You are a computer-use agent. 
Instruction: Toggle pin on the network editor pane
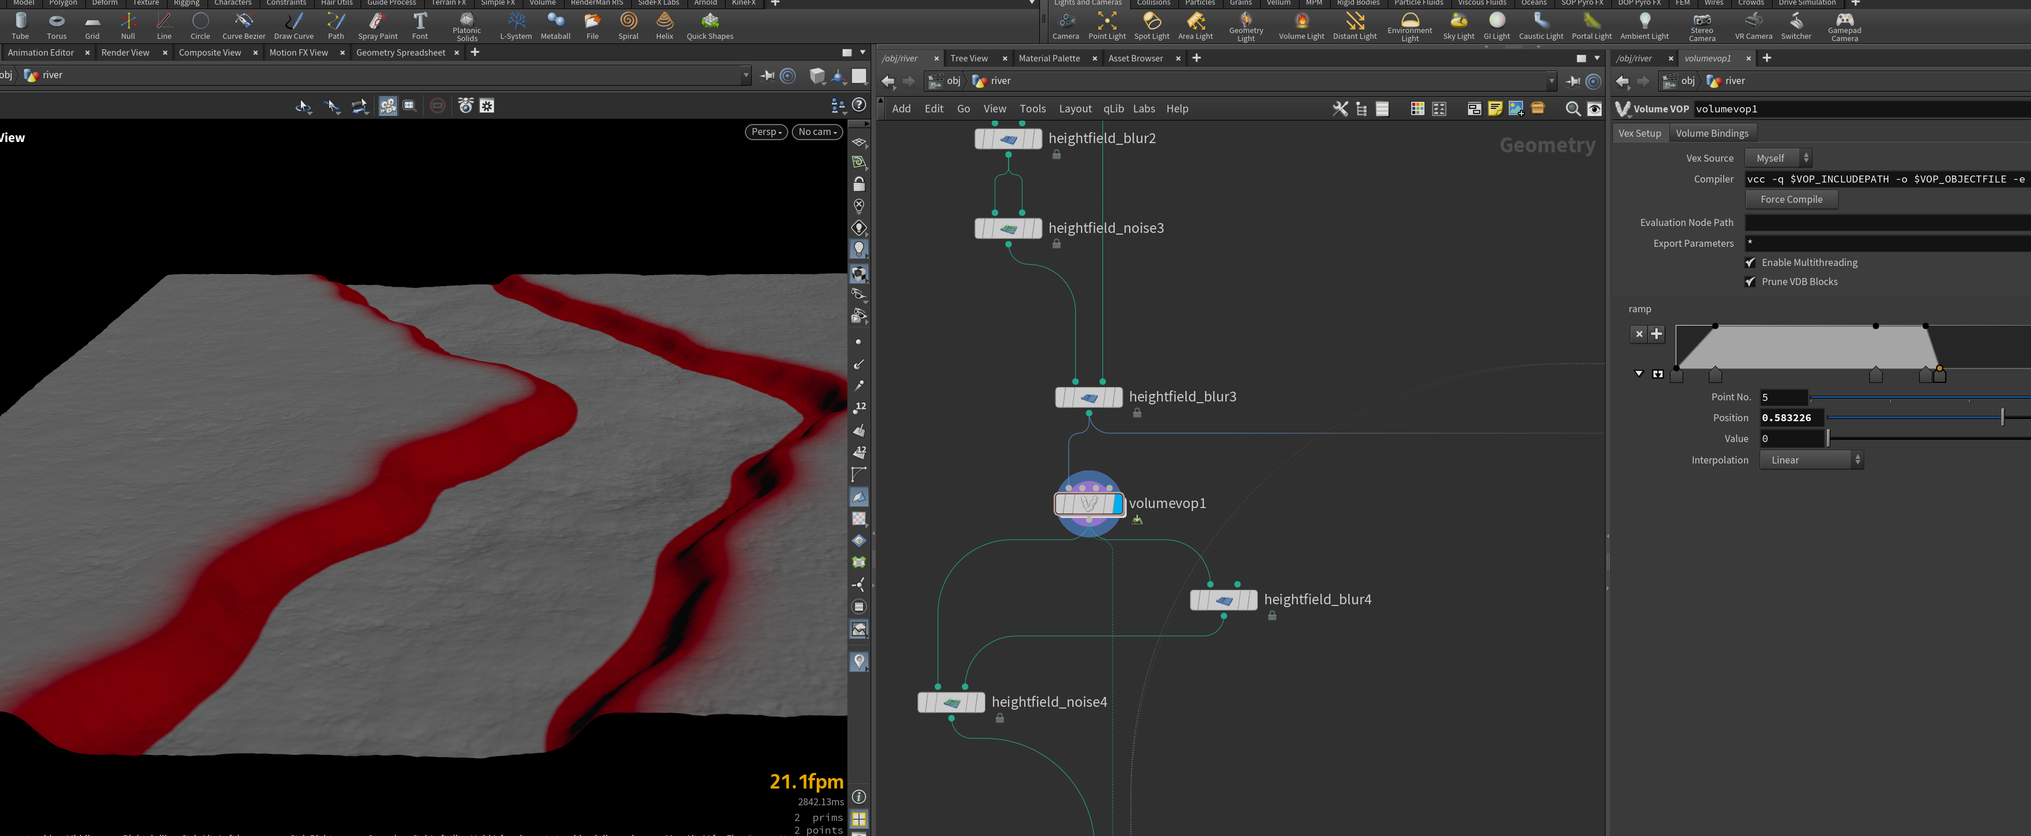1572,81
